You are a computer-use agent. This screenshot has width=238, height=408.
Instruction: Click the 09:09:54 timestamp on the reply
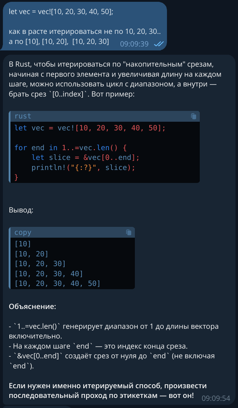click(216, 398)
